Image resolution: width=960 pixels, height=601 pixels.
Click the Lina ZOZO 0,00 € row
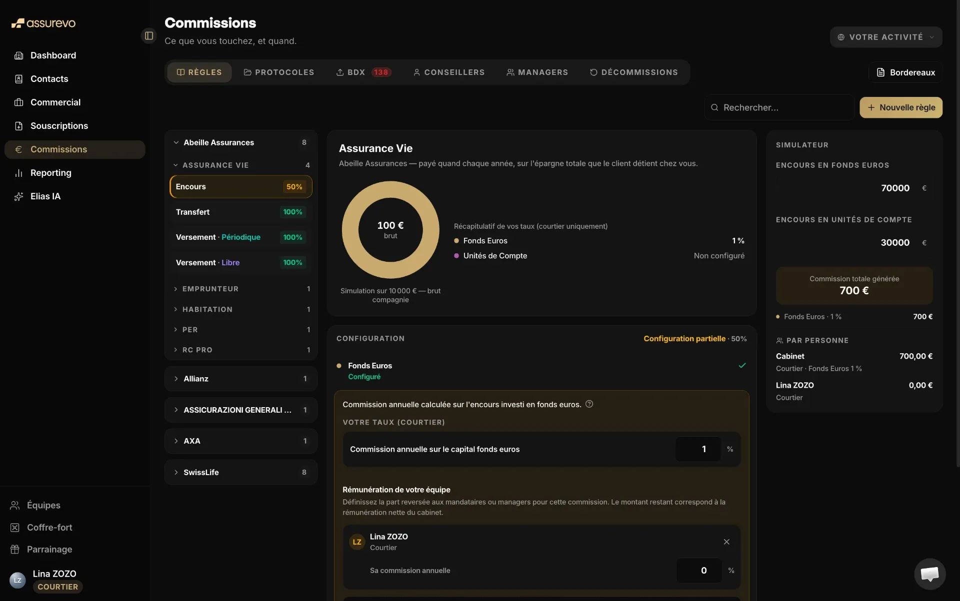(x=854, y=391)
